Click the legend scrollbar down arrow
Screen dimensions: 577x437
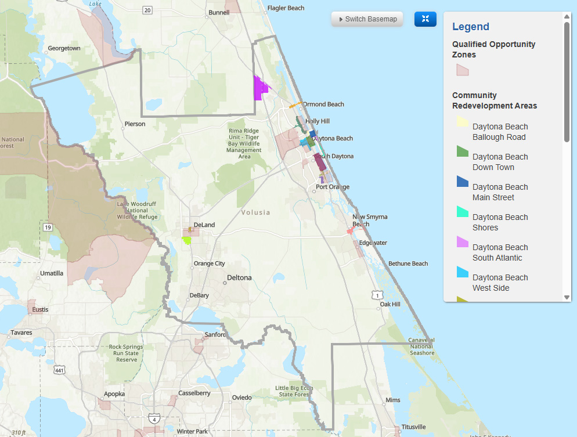coord(567,297)
